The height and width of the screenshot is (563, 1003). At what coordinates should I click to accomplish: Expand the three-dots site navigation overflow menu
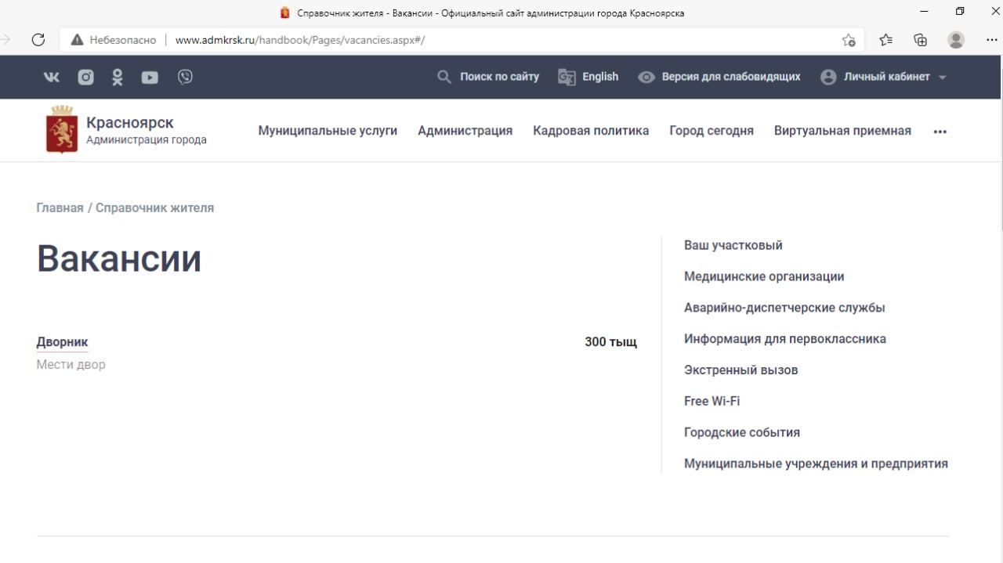(x=940, y=132)
